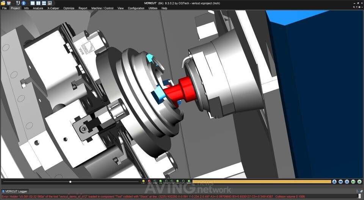
Task: Select the two-column side-by-side view layout
Action: [x=38, y=3]
